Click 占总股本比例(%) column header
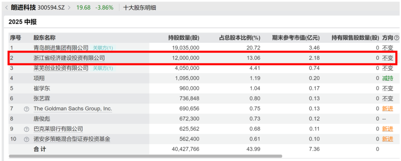The height and width of the screenshot is (161, 401). tap(239, 38)
